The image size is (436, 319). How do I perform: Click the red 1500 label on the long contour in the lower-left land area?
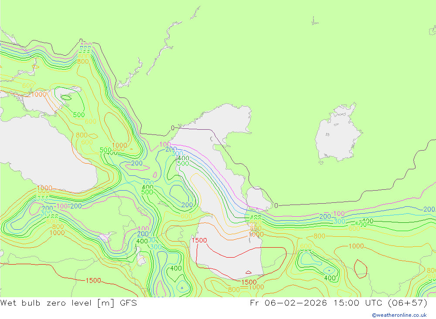pyautogui.click(x=93, y=280)
